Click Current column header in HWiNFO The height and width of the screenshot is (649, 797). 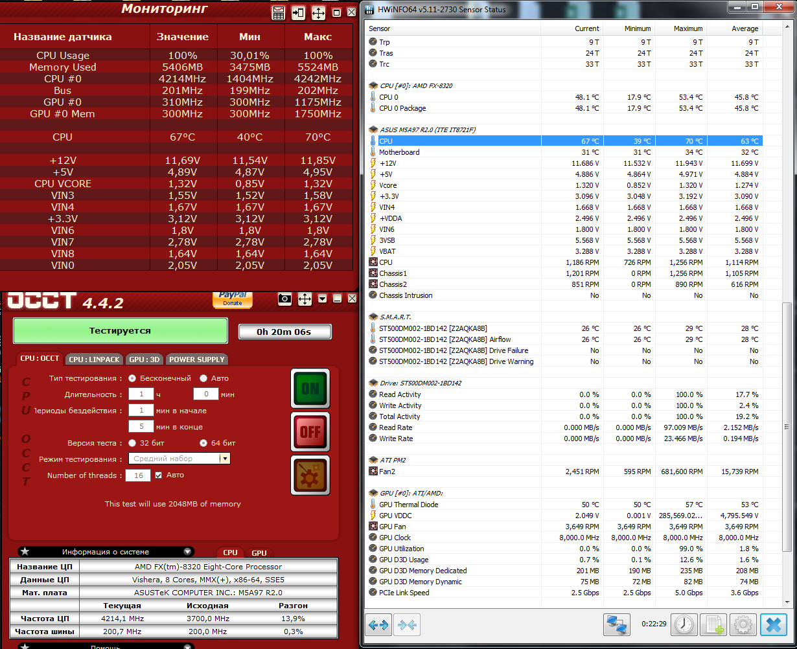click(571, 28)
